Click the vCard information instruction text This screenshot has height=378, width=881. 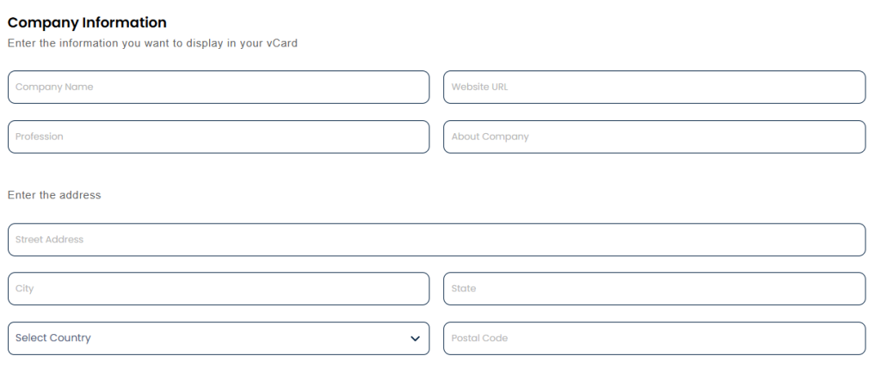pos(152,43)
